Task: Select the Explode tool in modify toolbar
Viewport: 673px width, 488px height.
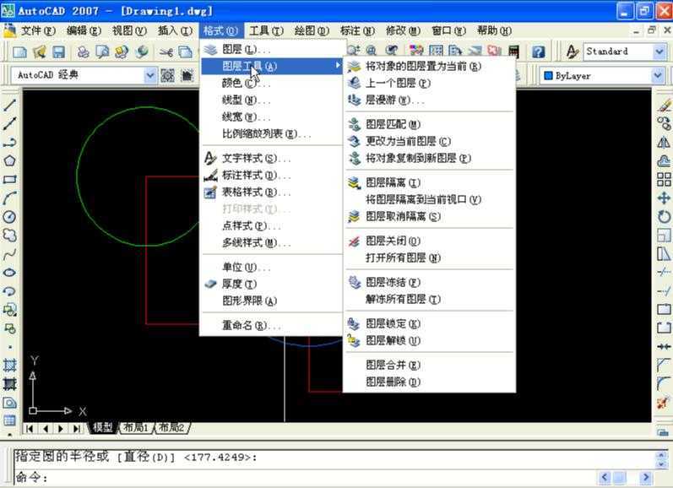Action: click(x=664, y=403)
